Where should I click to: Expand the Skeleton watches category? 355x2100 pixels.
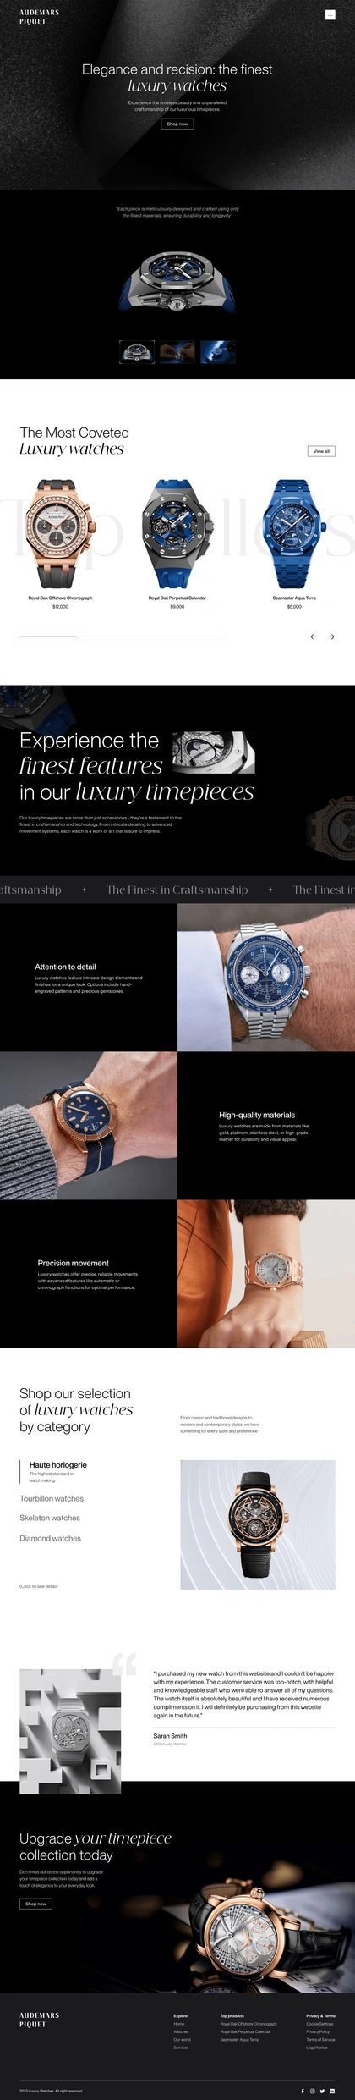50,1518
